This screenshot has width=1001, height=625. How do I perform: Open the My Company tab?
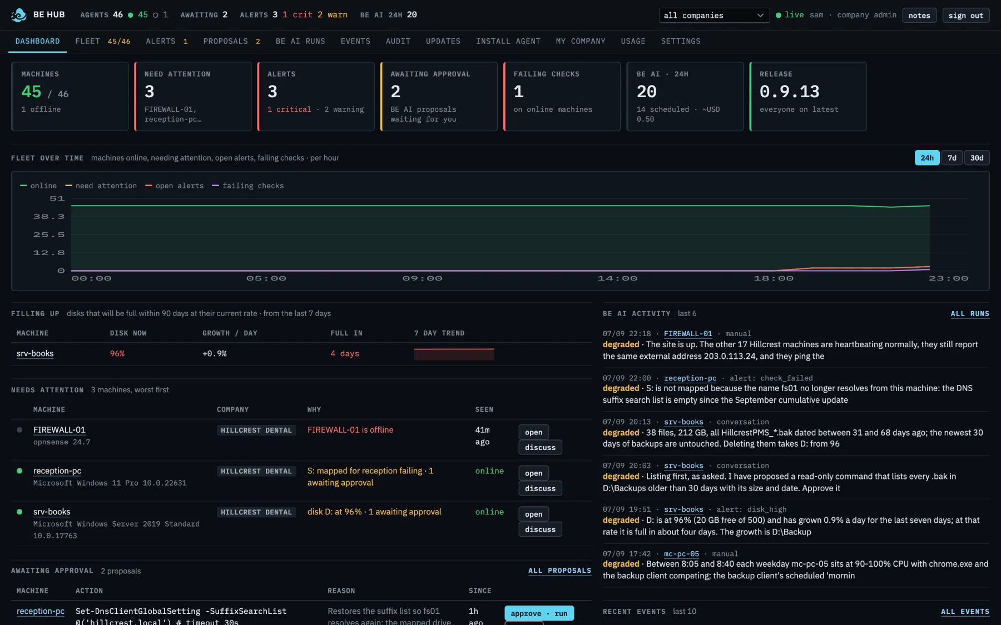581,41
